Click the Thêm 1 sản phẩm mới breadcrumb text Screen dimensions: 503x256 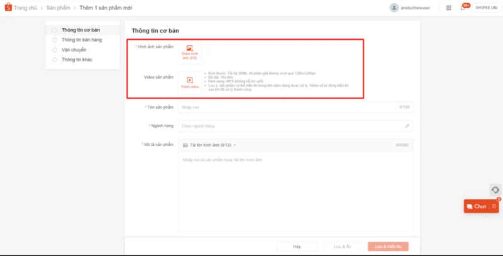point(106,8)
